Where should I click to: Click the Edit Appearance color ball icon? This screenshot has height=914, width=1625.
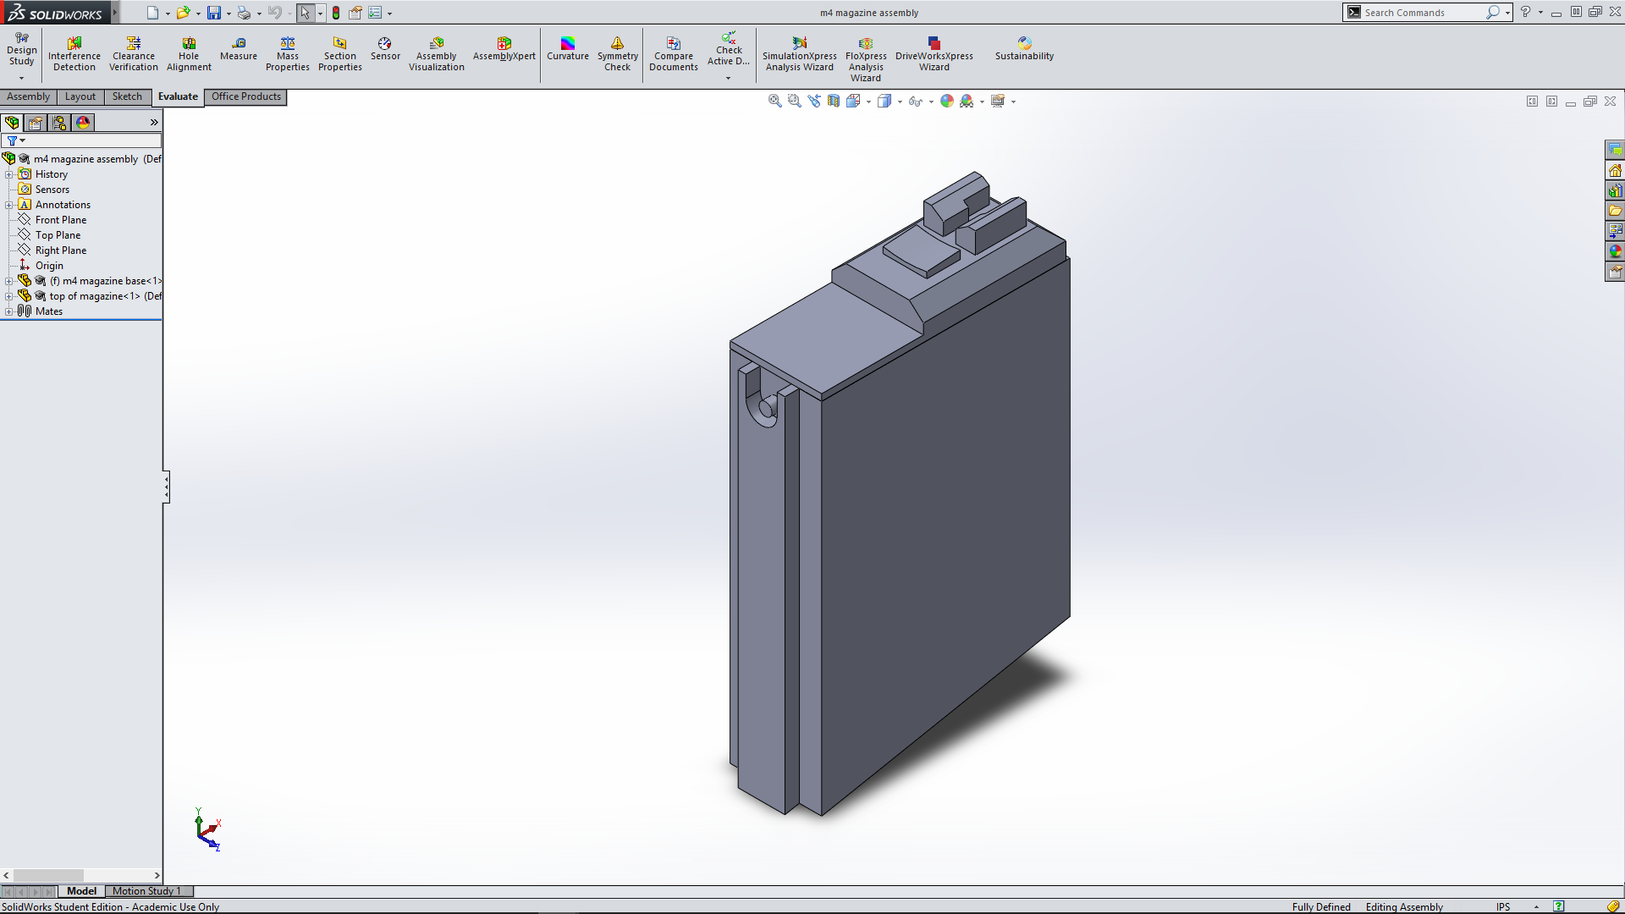coord(947,101)
